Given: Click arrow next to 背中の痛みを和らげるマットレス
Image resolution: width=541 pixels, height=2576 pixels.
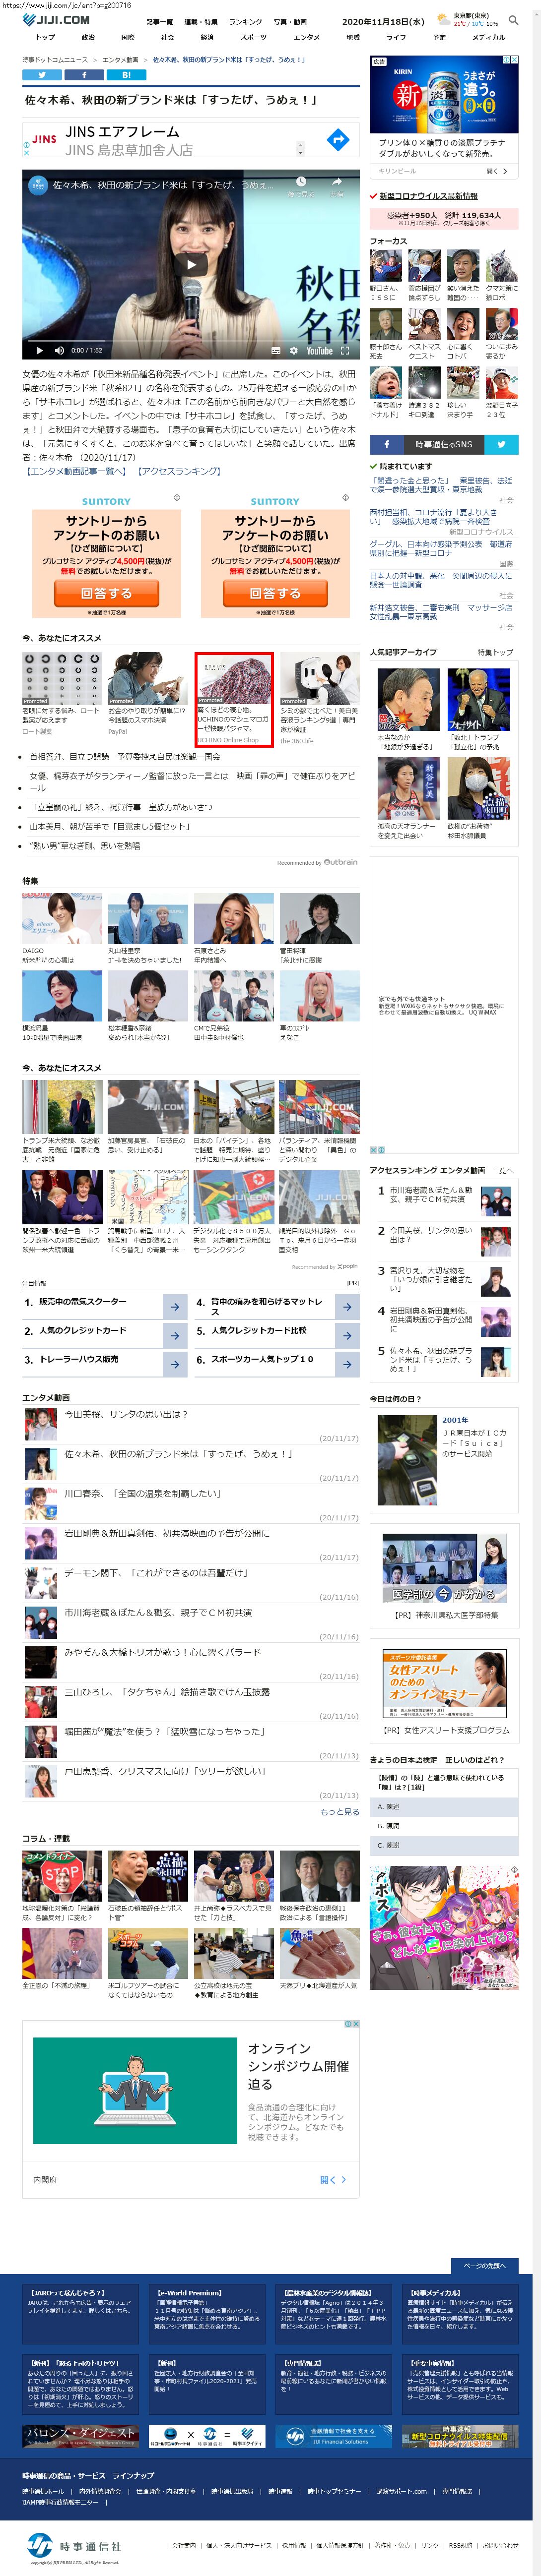Looking at the screenshot, I should pyautogui.click(x=346, y=1306).
